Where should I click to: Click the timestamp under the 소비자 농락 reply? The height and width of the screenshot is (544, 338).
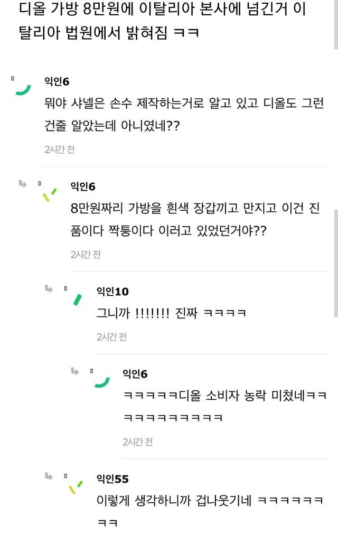coord(137,442)
